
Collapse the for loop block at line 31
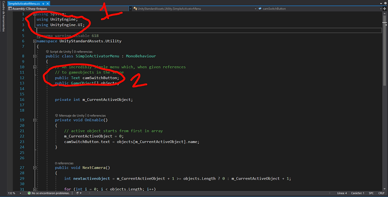click(35, 189)
